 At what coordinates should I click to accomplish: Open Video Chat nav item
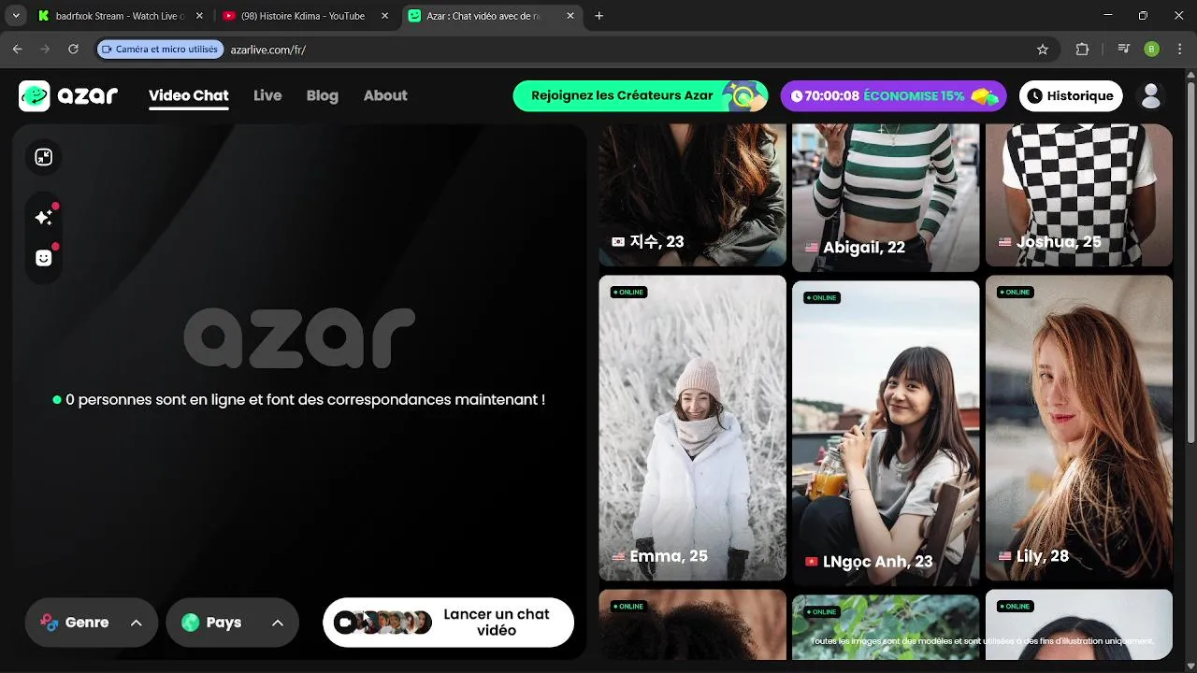pos(189,95)
